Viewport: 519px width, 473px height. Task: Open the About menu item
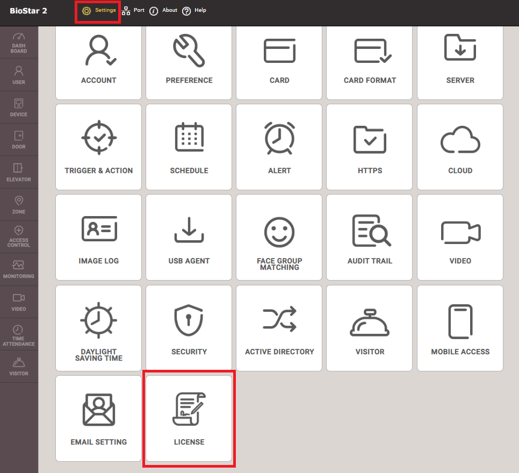[164, 11]
